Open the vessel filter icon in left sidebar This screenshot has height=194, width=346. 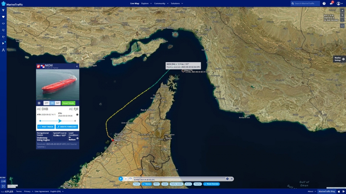[3, 10]
